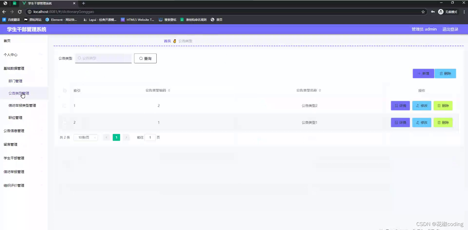Click the next page arrow
The image size is (468, 230).
pyautogui.click(x=126, y=138)
